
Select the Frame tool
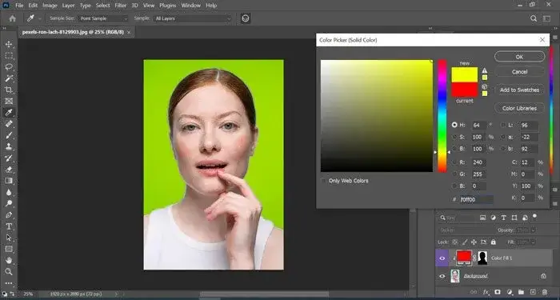[9, 101]
